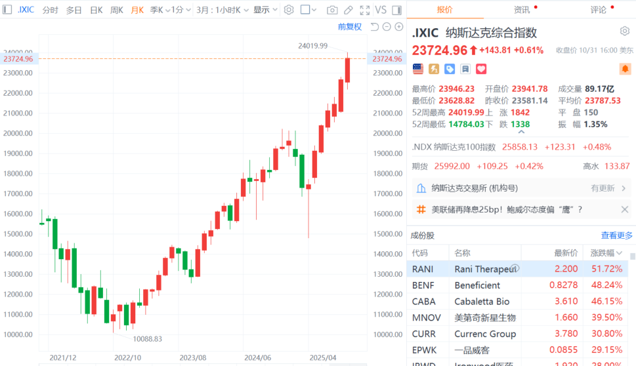Expand 纳斯达克交易所 updates arrow
Image resolution: width=636 pixels, height=366 pixels.
624,188
